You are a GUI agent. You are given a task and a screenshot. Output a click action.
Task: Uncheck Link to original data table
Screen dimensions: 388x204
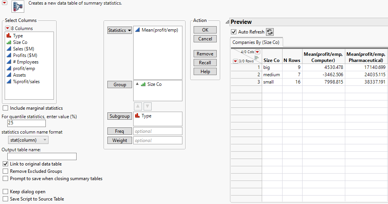tap(5, 164)
